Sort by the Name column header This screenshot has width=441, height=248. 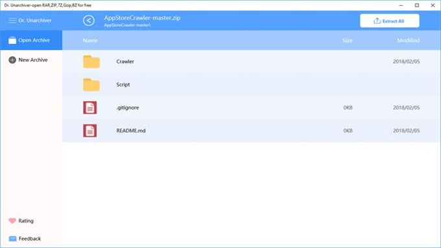(90, 40)
